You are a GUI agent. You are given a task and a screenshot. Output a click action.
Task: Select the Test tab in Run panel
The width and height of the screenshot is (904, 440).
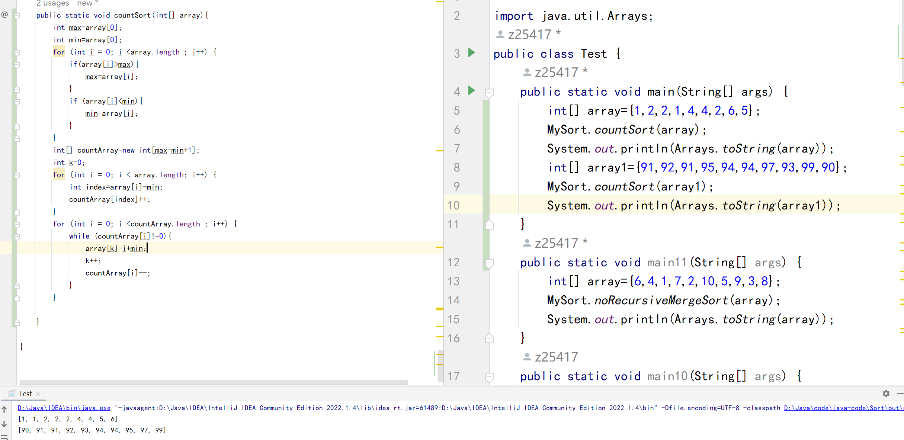pos(25,394)
